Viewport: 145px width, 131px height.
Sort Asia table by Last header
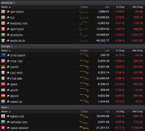107,112
